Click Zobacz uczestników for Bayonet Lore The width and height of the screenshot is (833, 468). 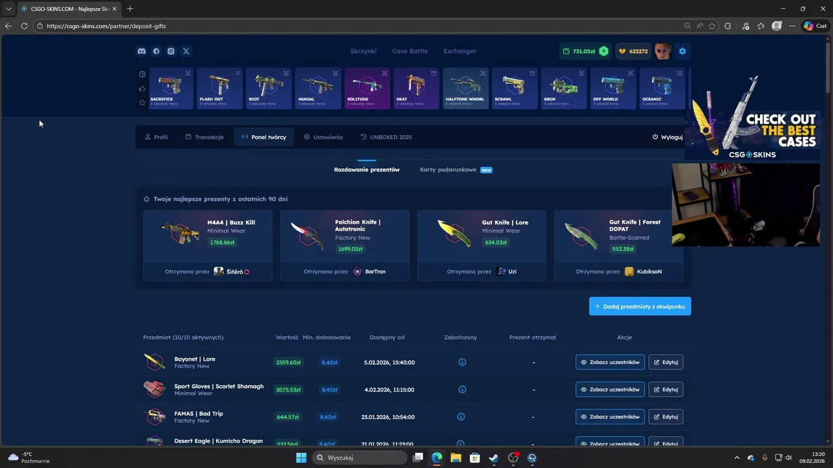610,362
